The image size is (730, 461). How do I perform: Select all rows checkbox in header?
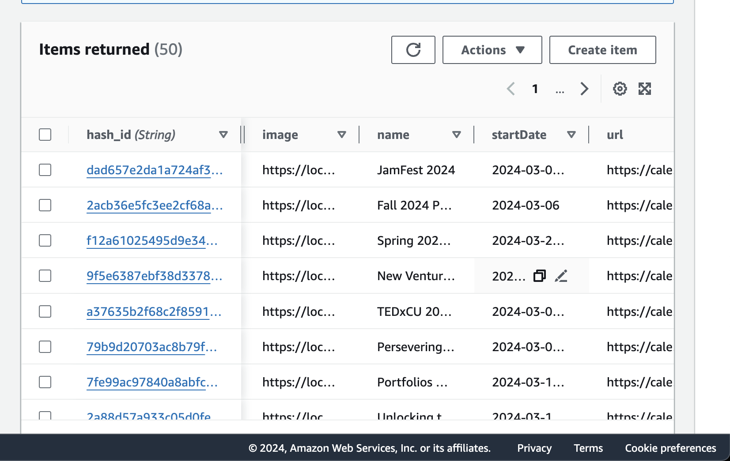tap(45, 135)
